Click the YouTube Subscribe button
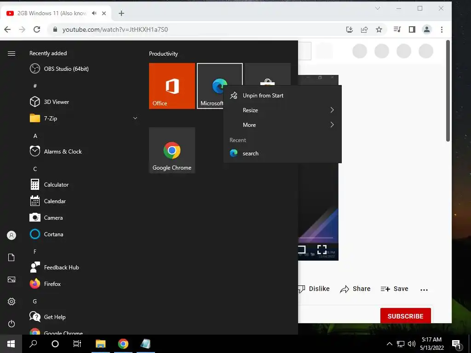 (406, 316)
